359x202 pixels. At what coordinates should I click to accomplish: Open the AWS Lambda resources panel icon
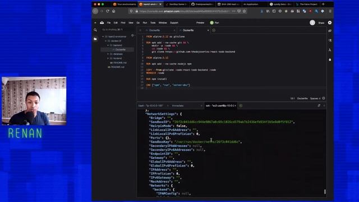[330, 50]
